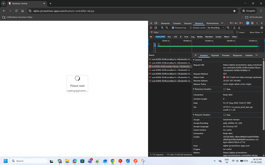
Task: Toggle the device toolbar icon
Action: (156, 23)
